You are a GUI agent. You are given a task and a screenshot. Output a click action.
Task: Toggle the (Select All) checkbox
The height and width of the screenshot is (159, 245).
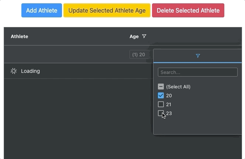pos(161,87)
